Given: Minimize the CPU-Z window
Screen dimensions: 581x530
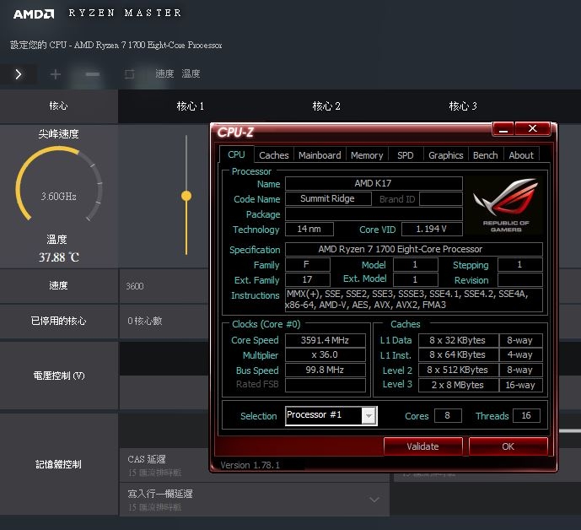Looking at the screenshot, I should 503,129.
